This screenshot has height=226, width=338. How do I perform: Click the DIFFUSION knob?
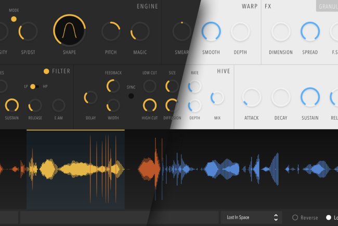(x=172, y=106)
